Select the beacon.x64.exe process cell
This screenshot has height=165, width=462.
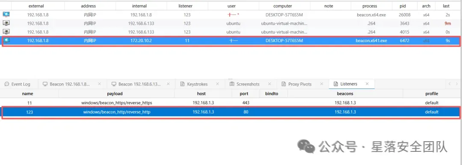pyautogui.click(x=372, y=14)
